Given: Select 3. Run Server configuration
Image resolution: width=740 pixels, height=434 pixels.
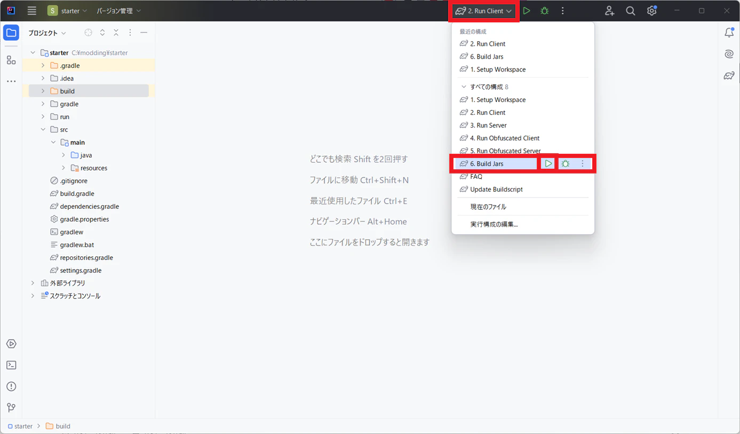Looking at the screenshot, I should pos(523,125).
